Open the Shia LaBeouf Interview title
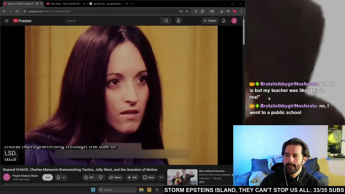 [x=212, y=171]
